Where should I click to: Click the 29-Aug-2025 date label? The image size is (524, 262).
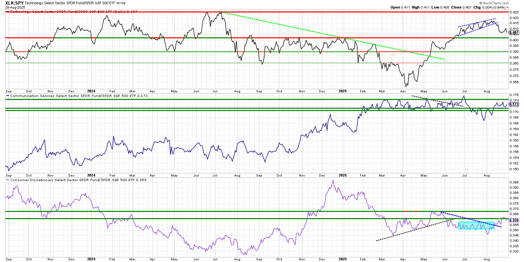pyautogui.click(x=15, y=7)
